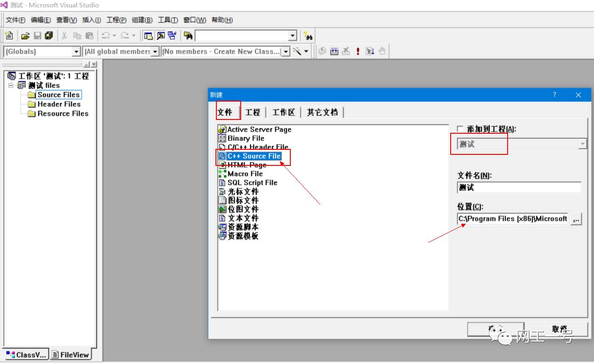Open the All global members dropdown

pyautogui.click(x=155, y=51)
